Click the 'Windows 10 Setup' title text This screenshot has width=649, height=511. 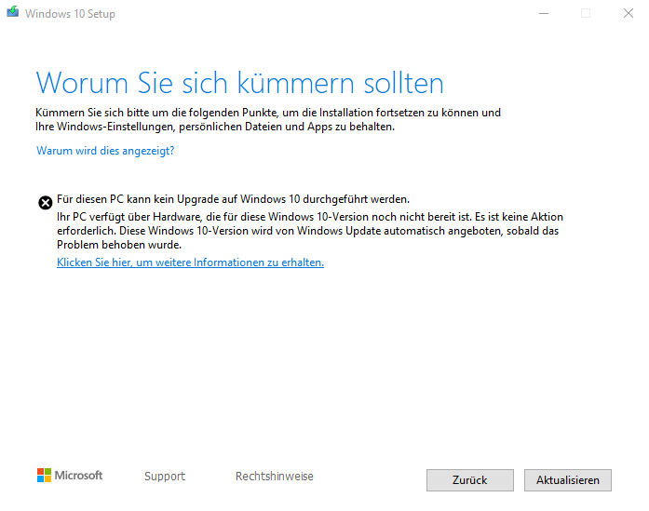70,14
